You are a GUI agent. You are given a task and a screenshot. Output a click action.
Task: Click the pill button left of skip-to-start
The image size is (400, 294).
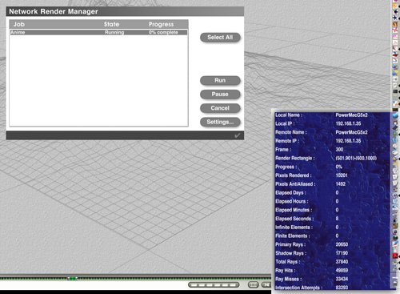[x=253, y=285]
